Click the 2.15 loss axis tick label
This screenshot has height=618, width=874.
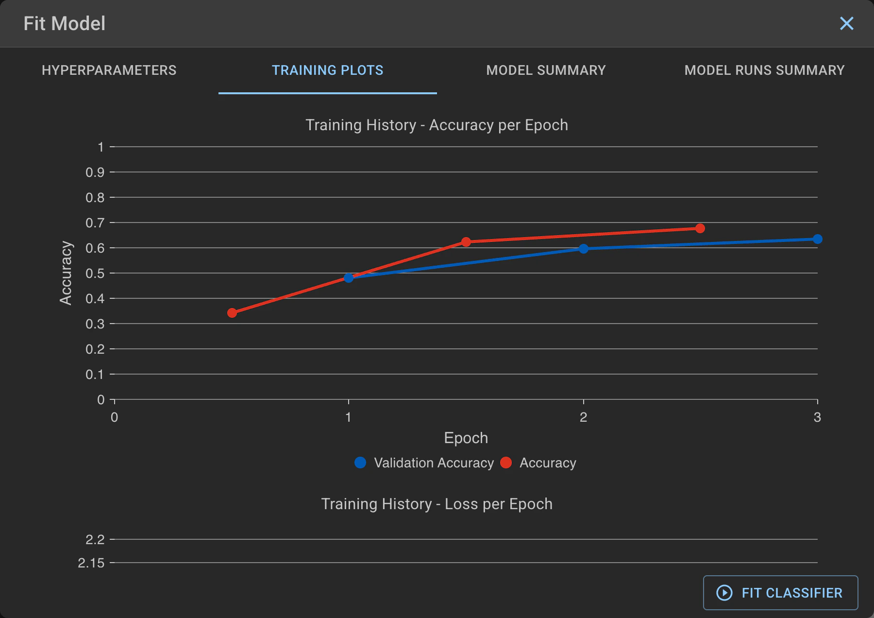[x=91, y=563]
